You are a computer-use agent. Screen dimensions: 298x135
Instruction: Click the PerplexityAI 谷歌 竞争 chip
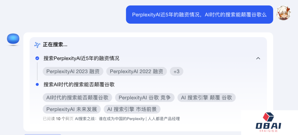(x=145, y=98)
